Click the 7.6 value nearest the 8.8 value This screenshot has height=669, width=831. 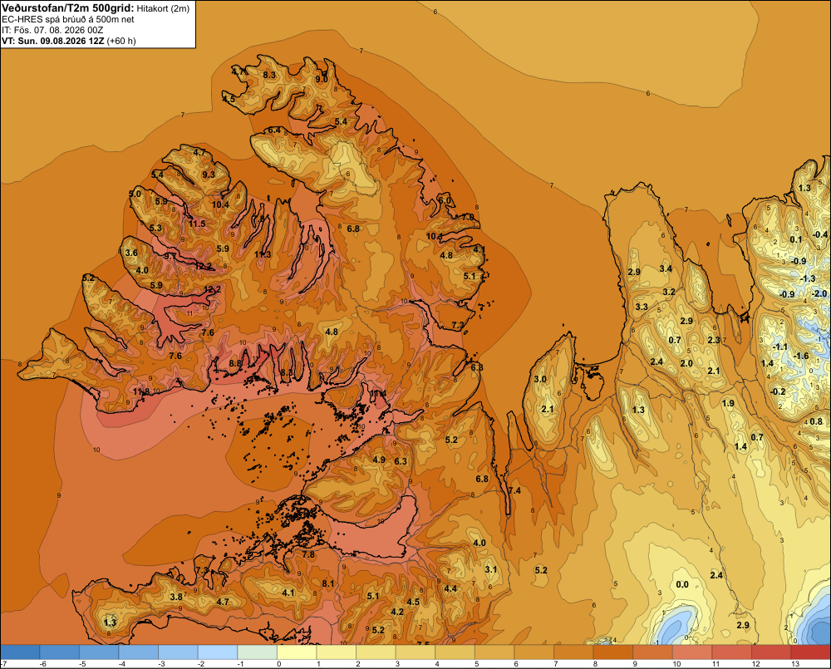[208, 332]
